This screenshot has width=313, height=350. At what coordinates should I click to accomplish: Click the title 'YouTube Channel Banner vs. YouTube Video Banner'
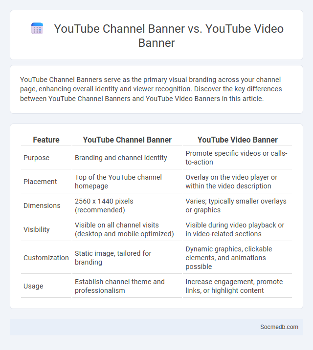tap(169, 36)
